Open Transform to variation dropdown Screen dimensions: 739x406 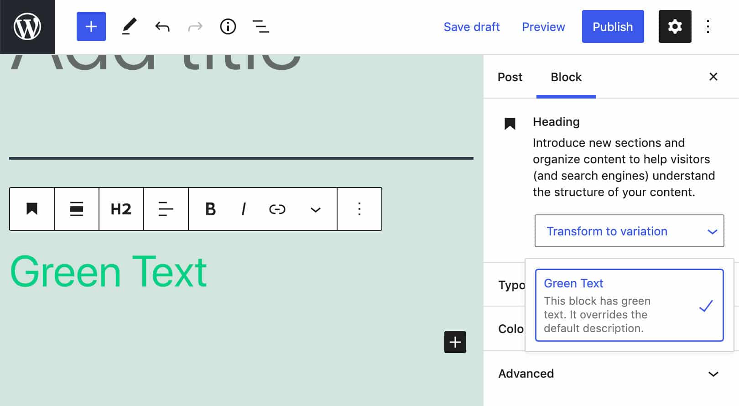tap(629, 231)
